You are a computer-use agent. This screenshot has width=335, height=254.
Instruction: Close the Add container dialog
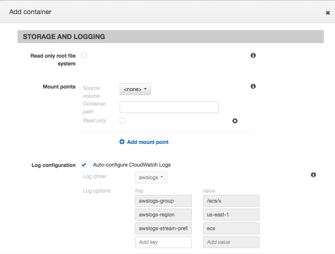328,13
